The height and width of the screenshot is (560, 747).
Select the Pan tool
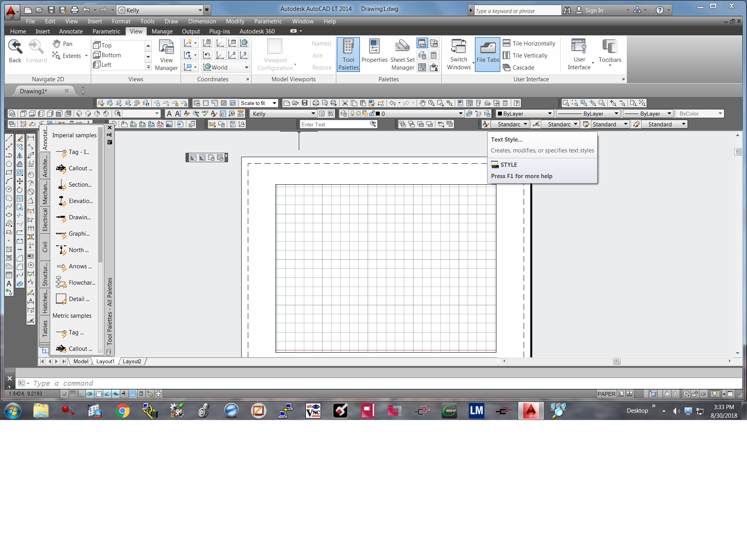(x=62, y=44)
